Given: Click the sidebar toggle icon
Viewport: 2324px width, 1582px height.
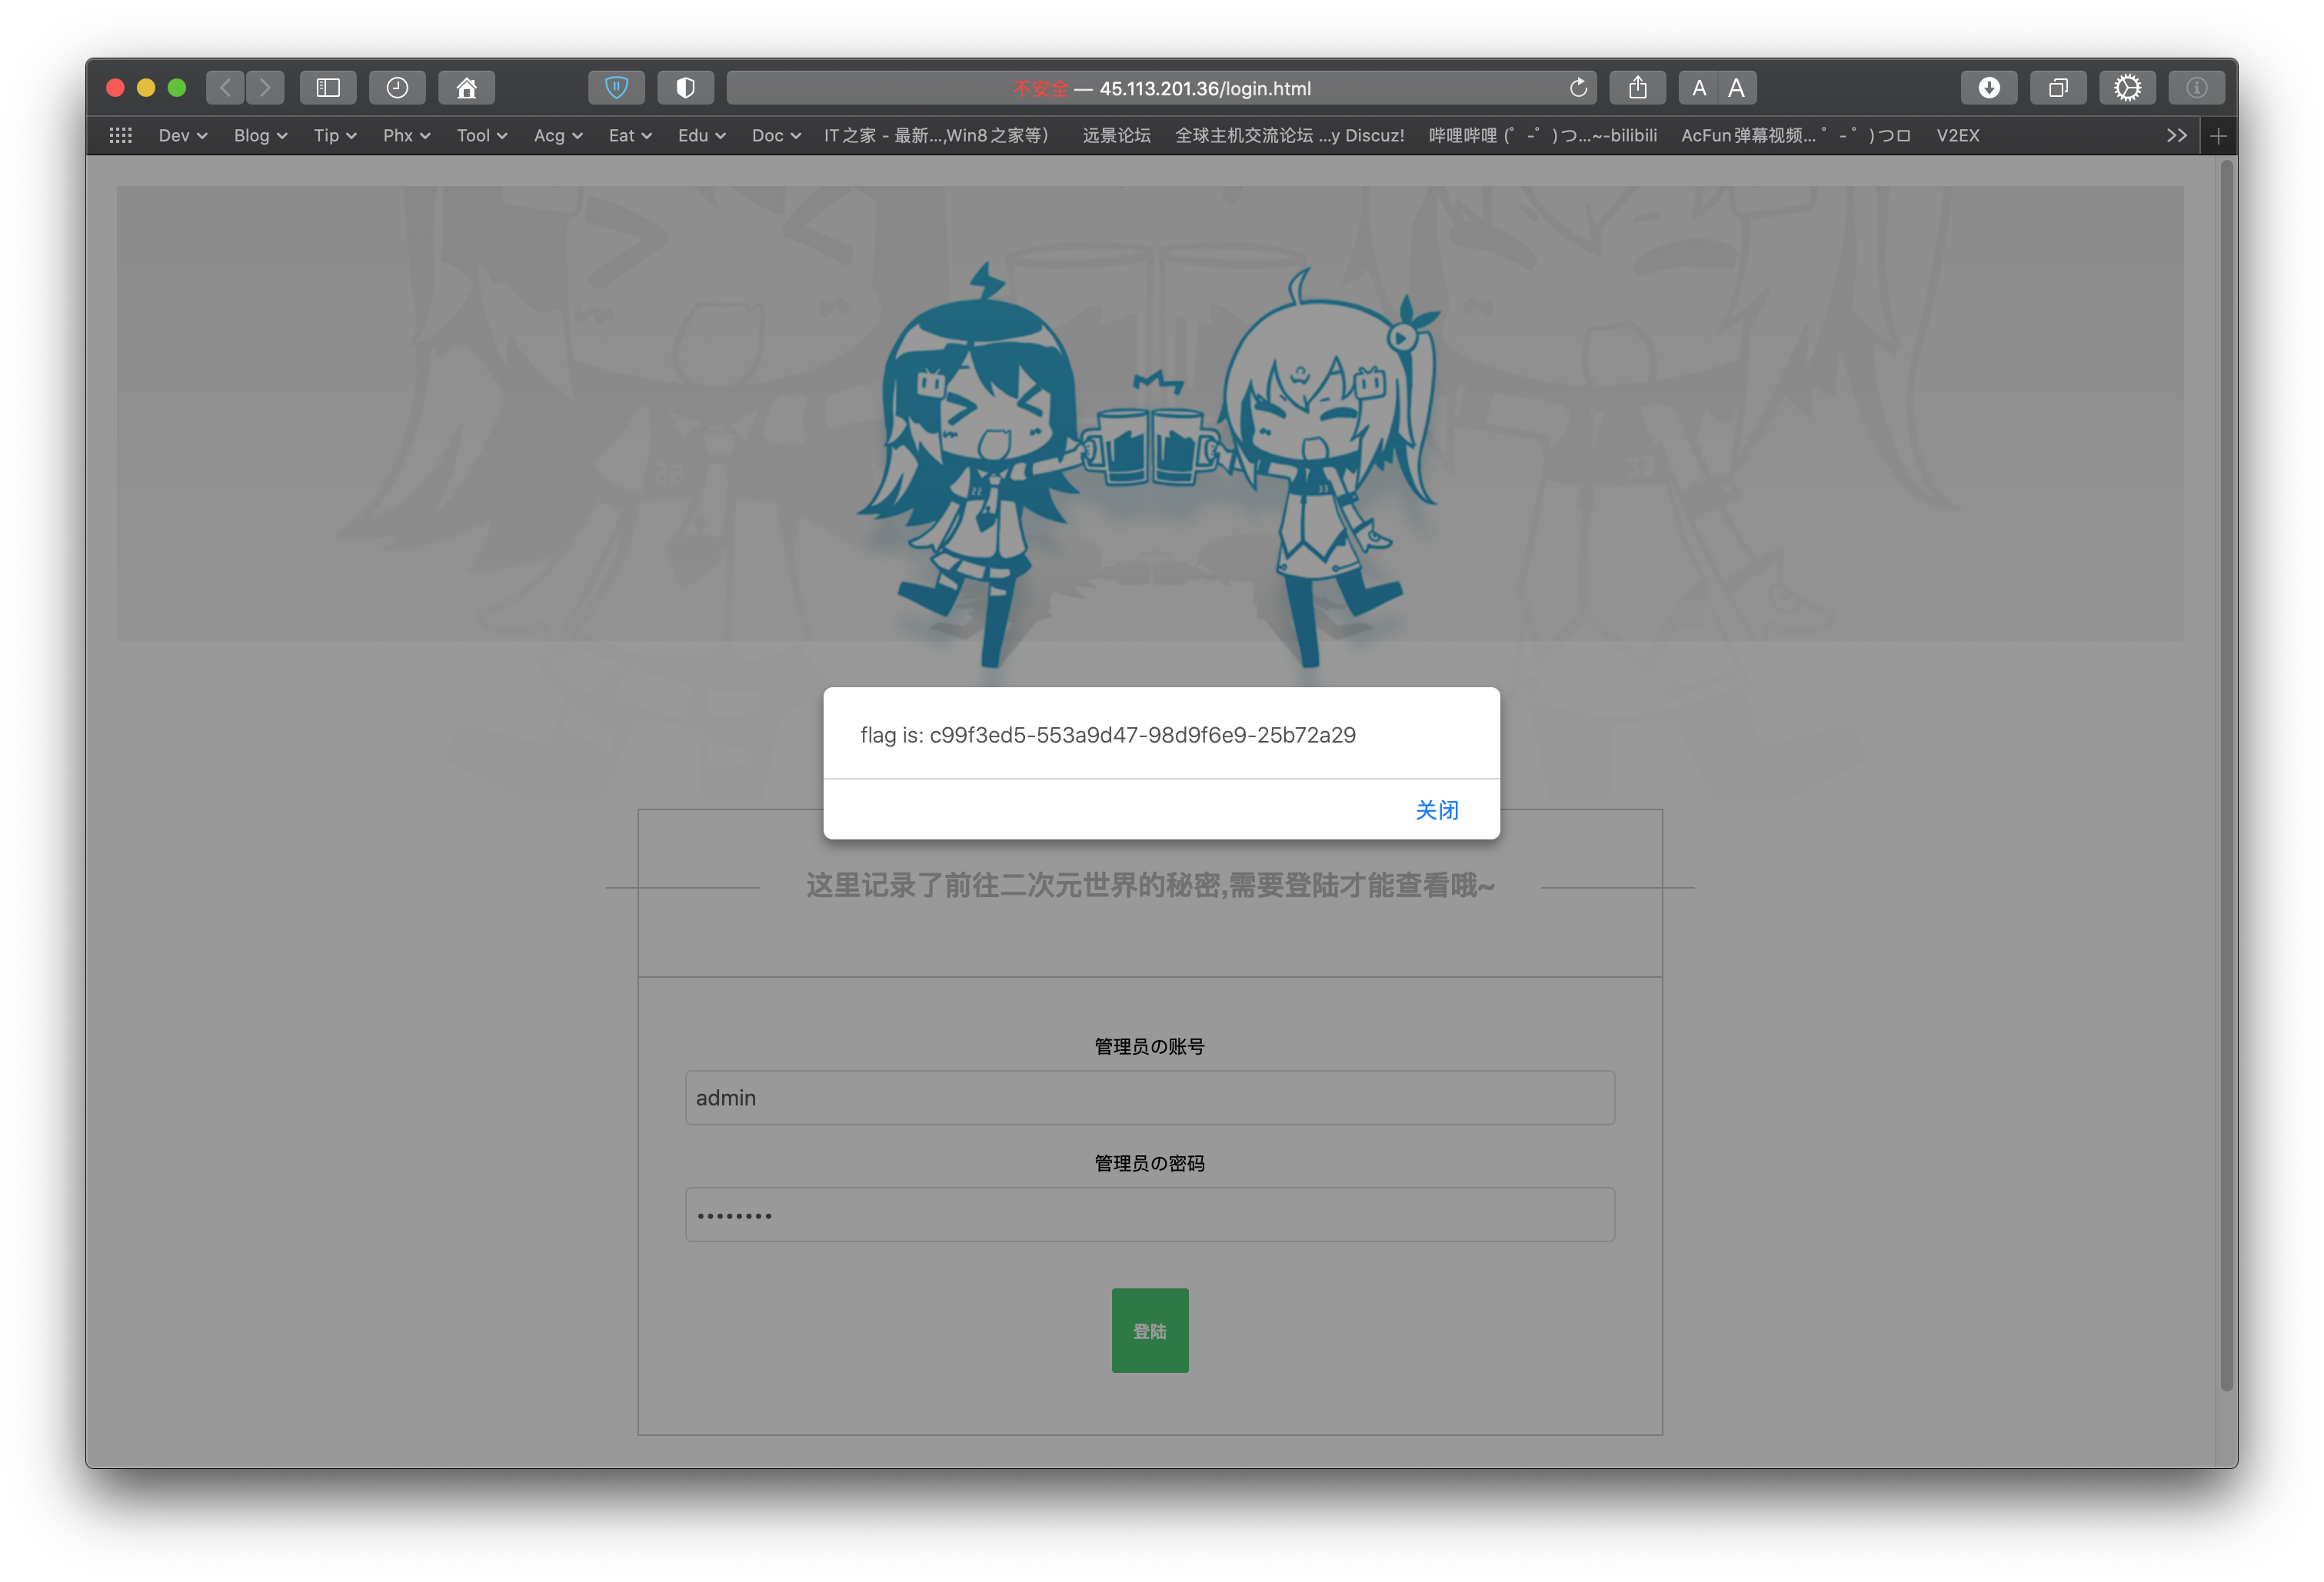Looking at the screenshot, I should point(328,88).
